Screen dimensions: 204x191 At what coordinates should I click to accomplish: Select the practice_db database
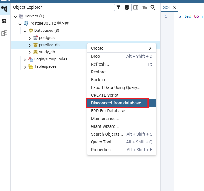pyautogui.click(x=49, y=45)
